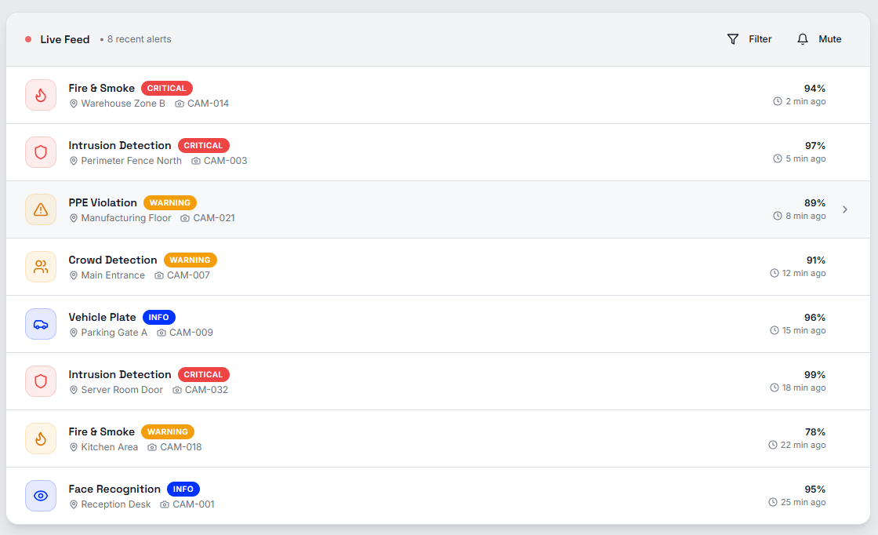Image resolution: width=878 pixels, height=535 pixels.
Task: Click the Mute text label
Action: click(830, 38)
